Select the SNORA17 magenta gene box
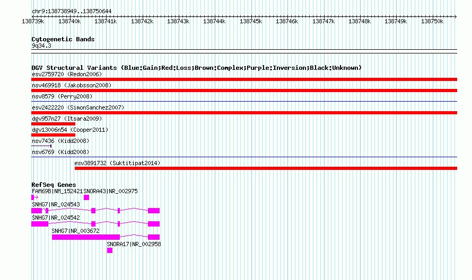 coord(110,250)
